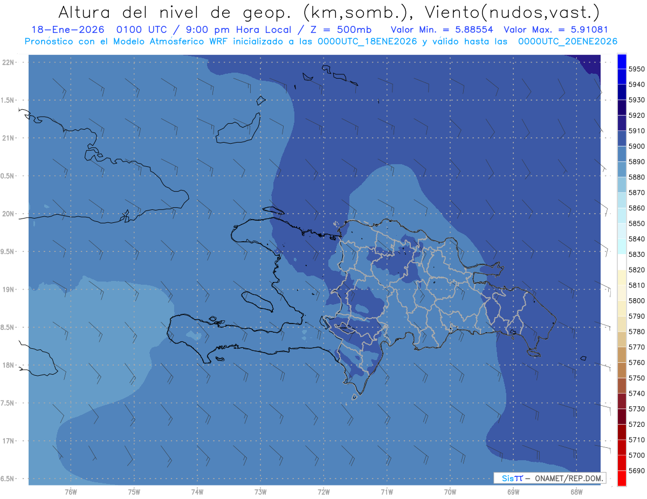
Task: Click the 71W longitude label
Action: 387,492
